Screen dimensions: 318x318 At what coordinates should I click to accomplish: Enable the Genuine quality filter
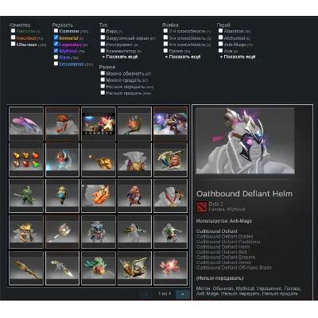click(13, 31)
